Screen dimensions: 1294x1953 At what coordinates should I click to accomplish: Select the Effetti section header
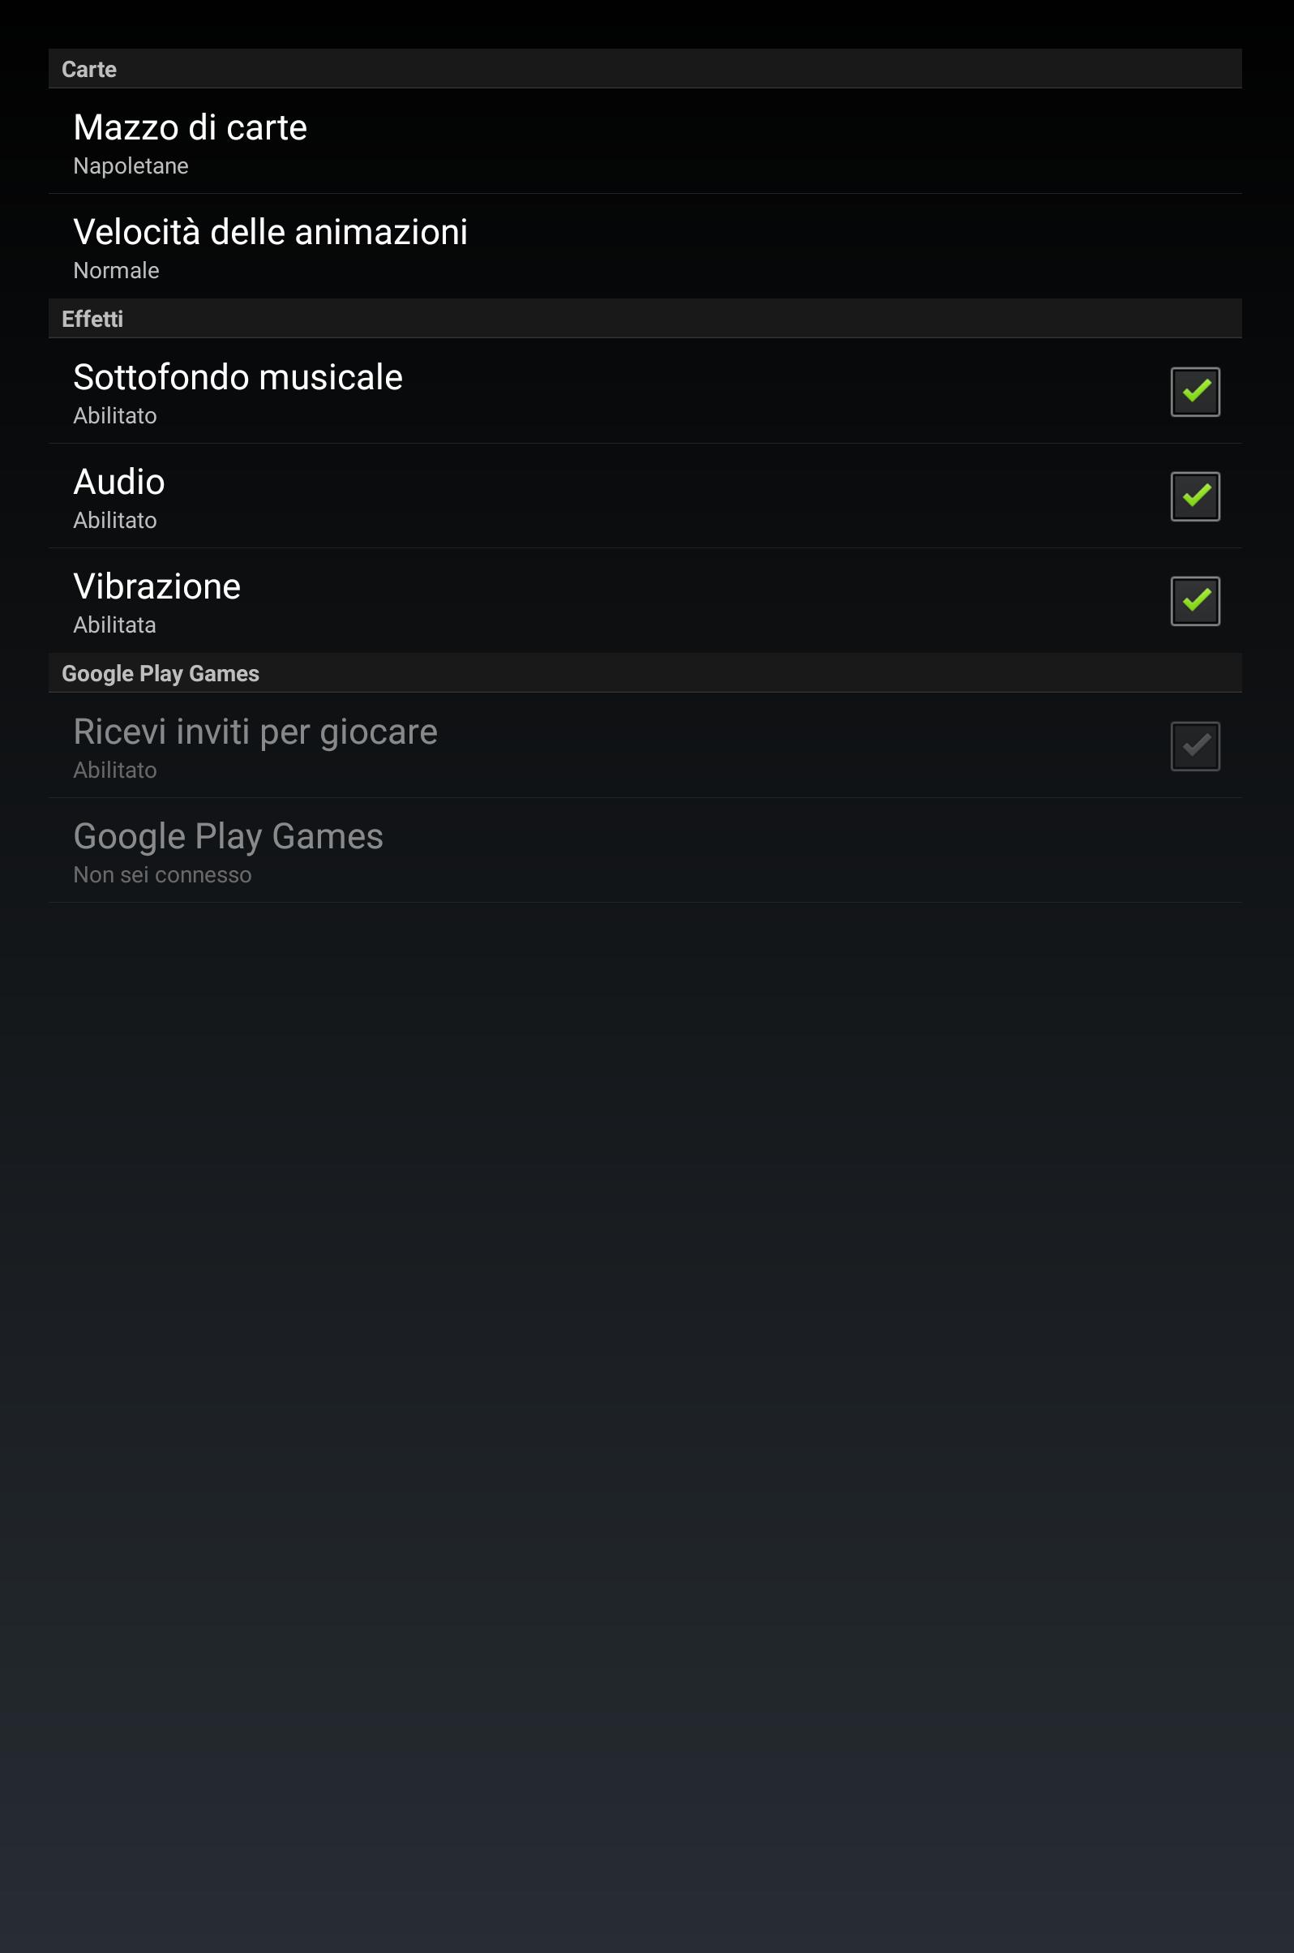pyautogui.click(x=645, y=319)
